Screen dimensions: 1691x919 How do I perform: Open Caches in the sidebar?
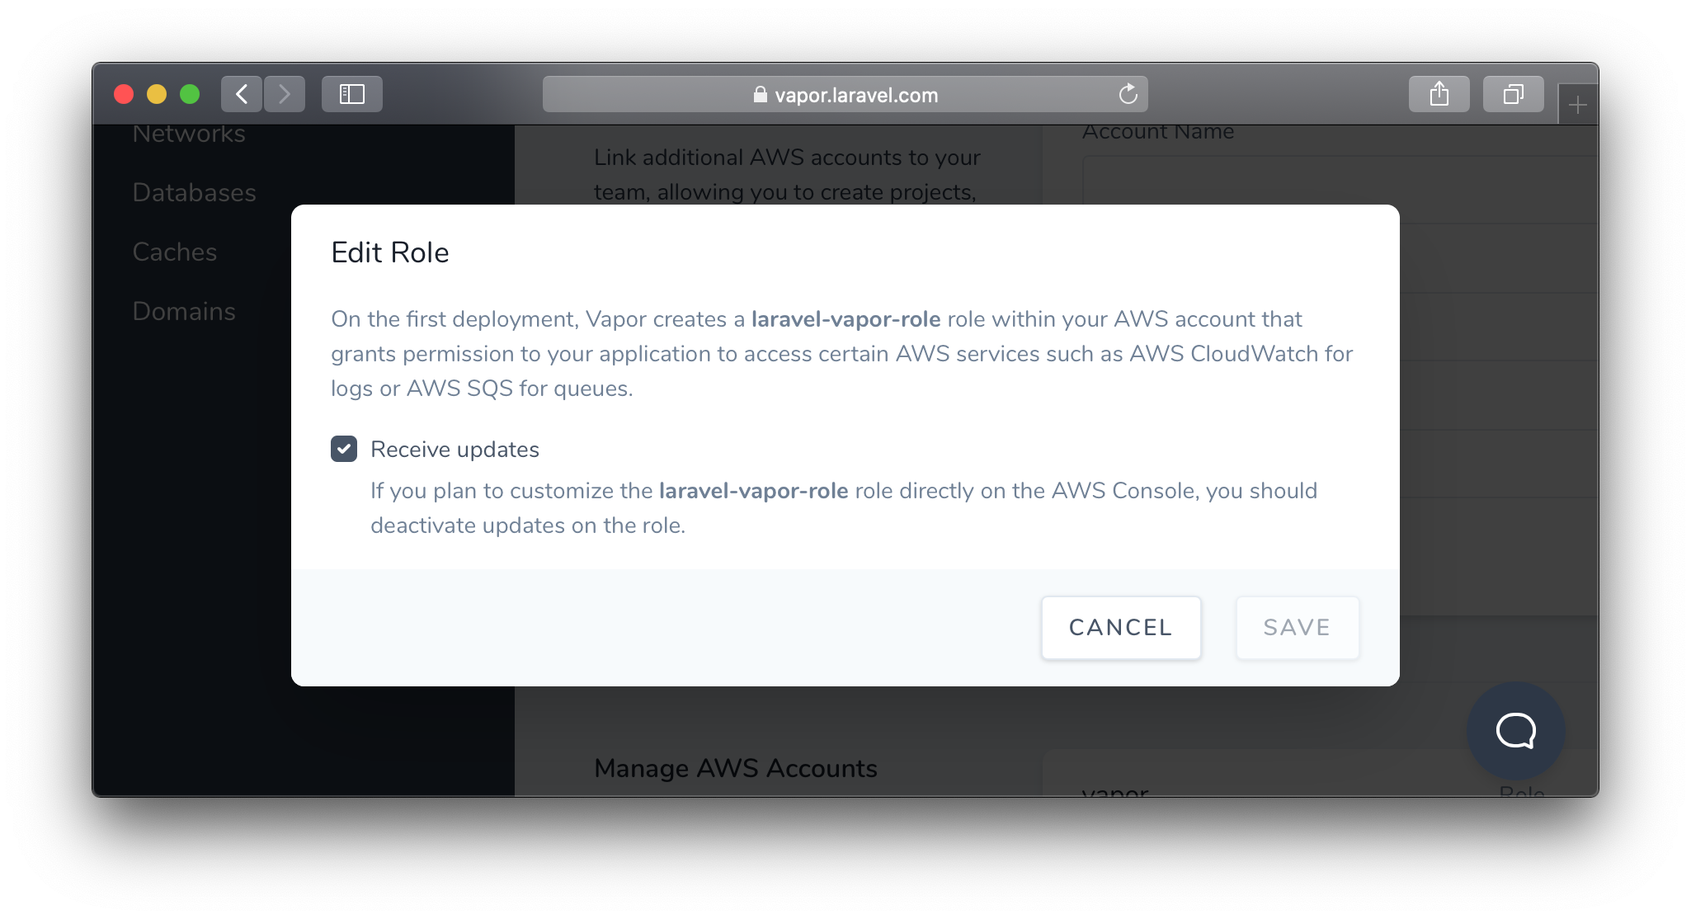point(175,252)
